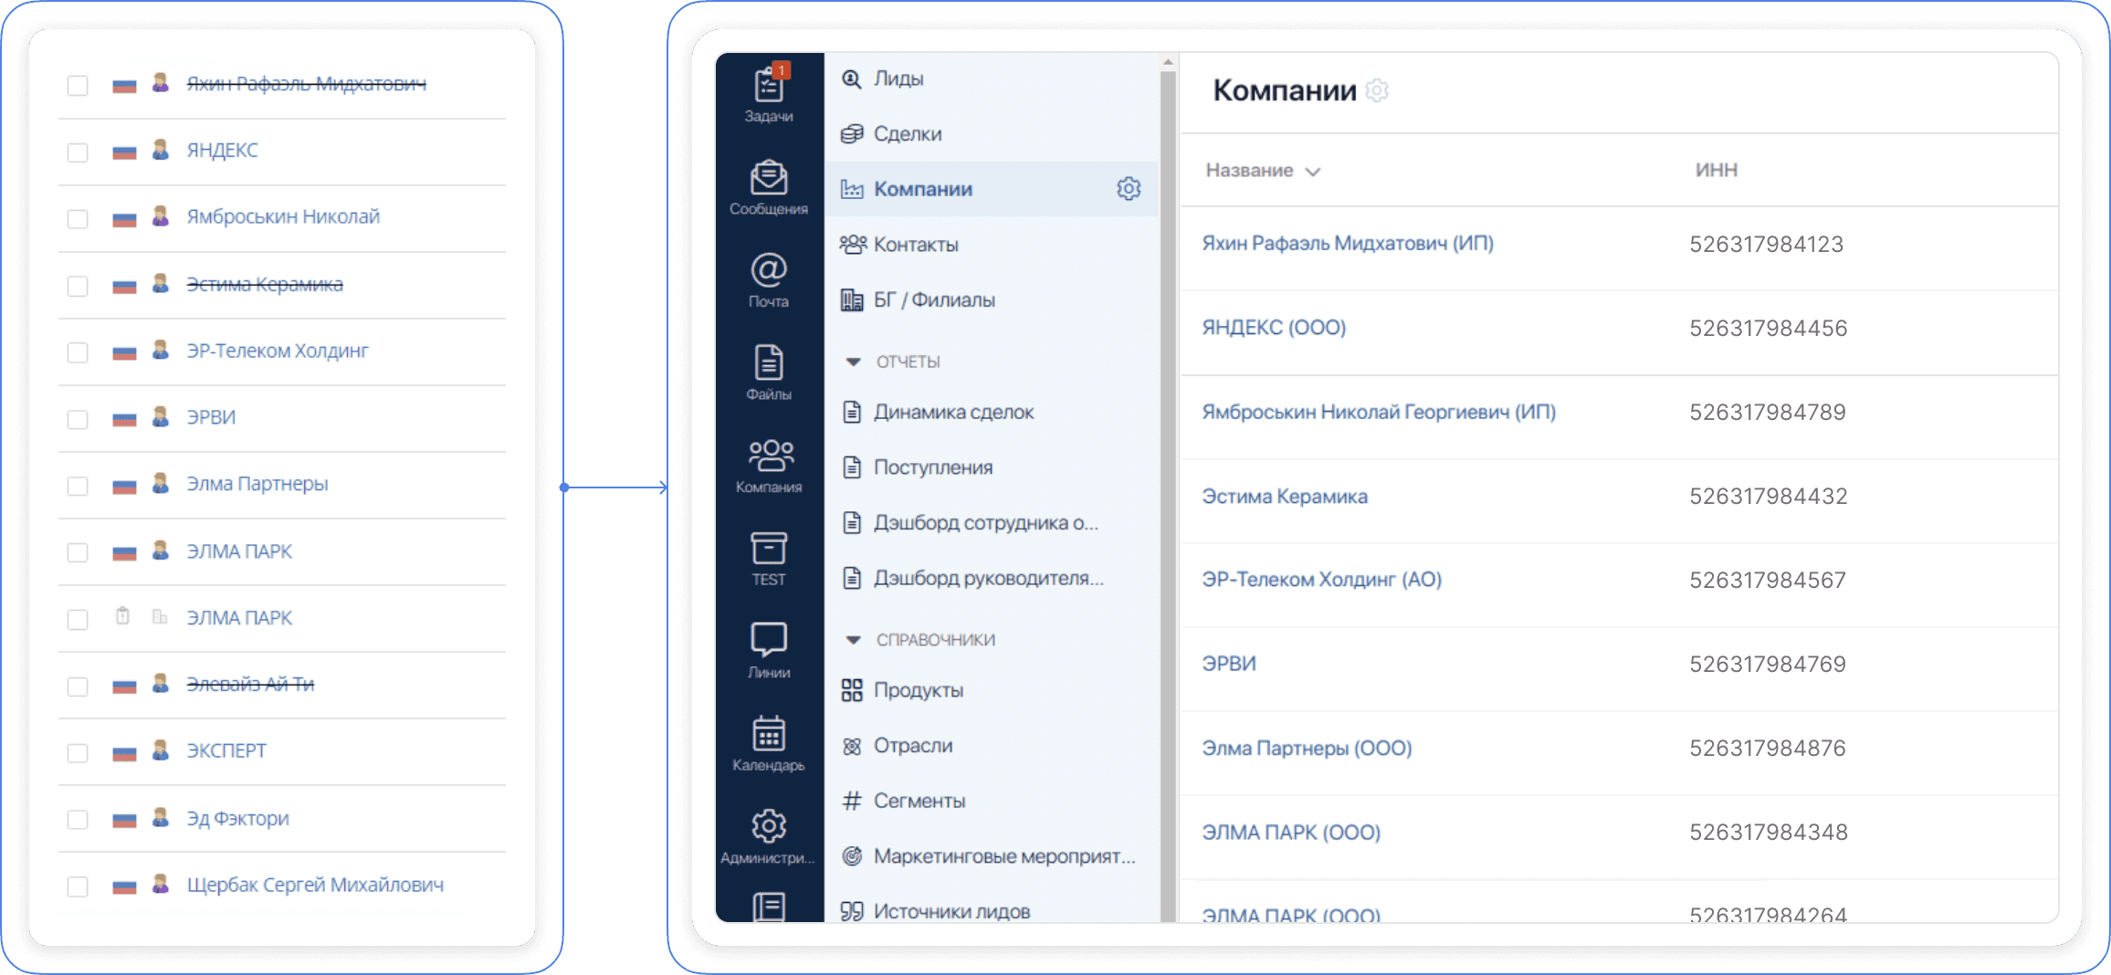Click the people icon next to Контакты

pos(853,245)
